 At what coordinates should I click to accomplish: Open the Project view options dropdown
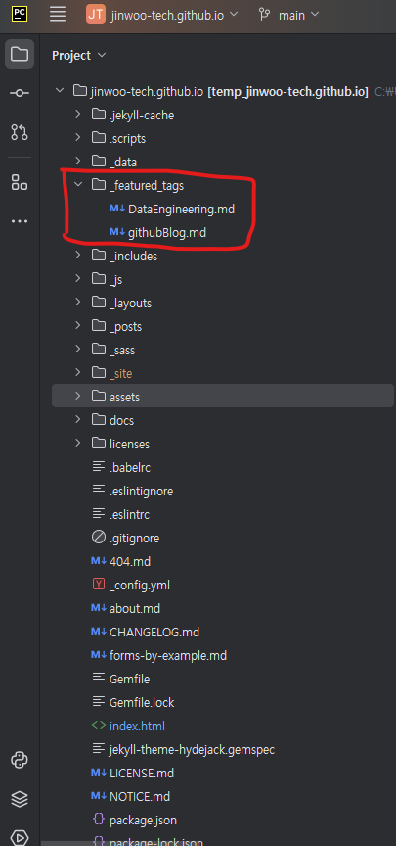click(x=78, y=55)
